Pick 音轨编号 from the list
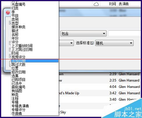This screenshot has height=118, width=142. pyautogui.click(x=35, y=87)
